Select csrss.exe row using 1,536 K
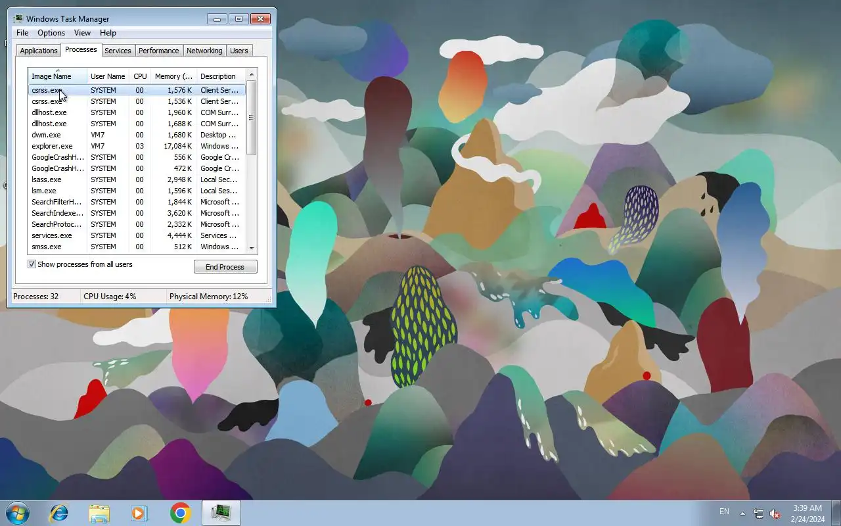The image size is (841, 526). point(137,101)
